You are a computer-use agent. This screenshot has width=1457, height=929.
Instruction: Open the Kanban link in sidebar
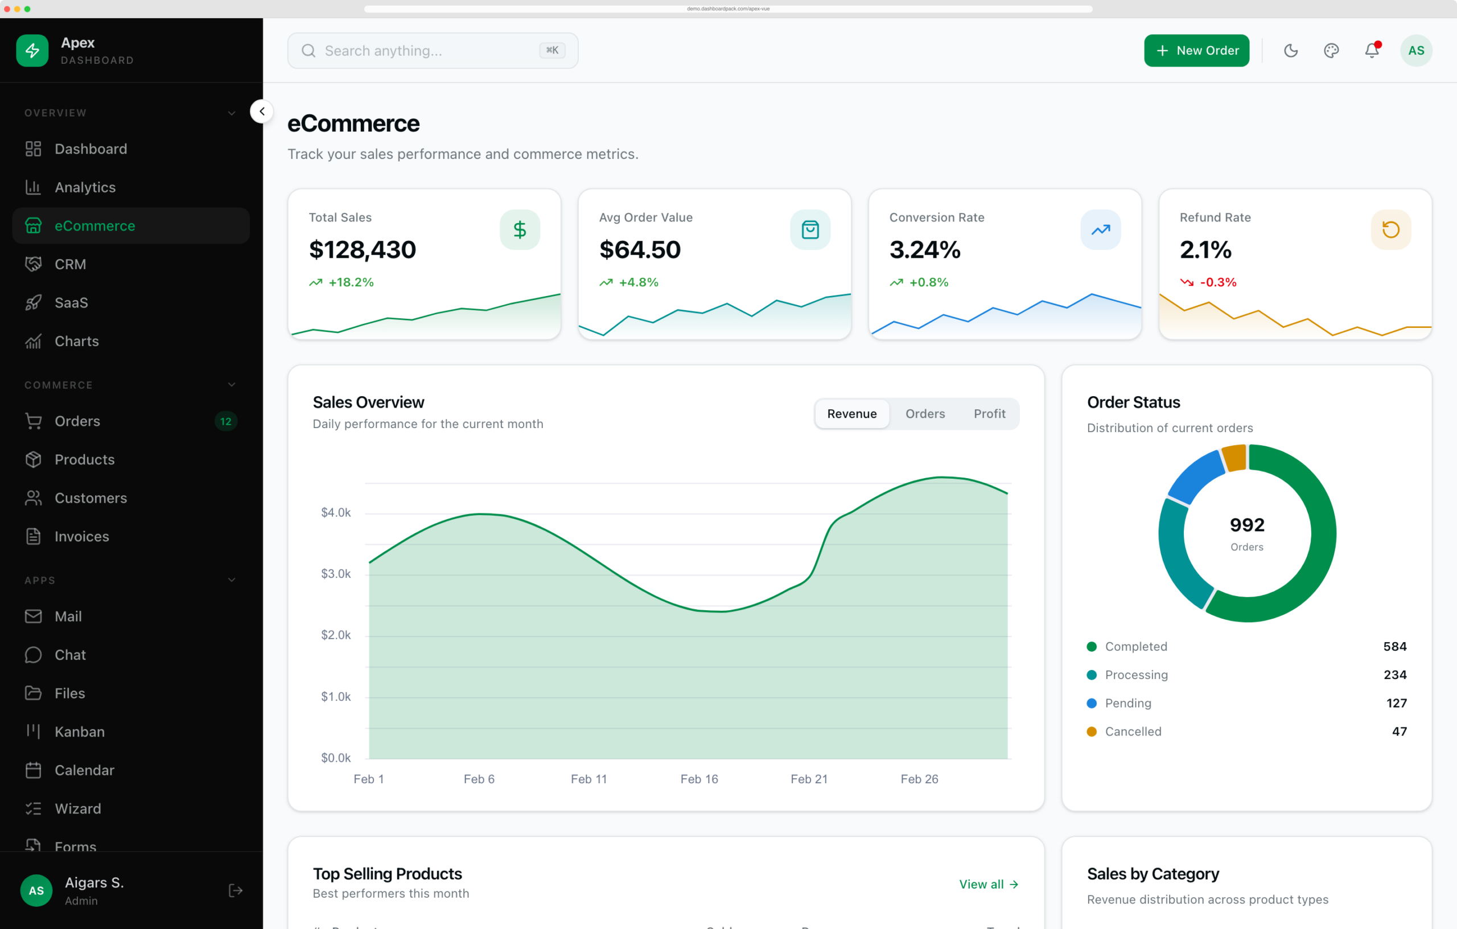[x=131, y=731]
